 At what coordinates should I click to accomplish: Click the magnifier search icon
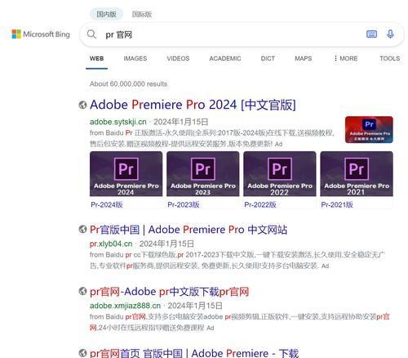[91, 34]
